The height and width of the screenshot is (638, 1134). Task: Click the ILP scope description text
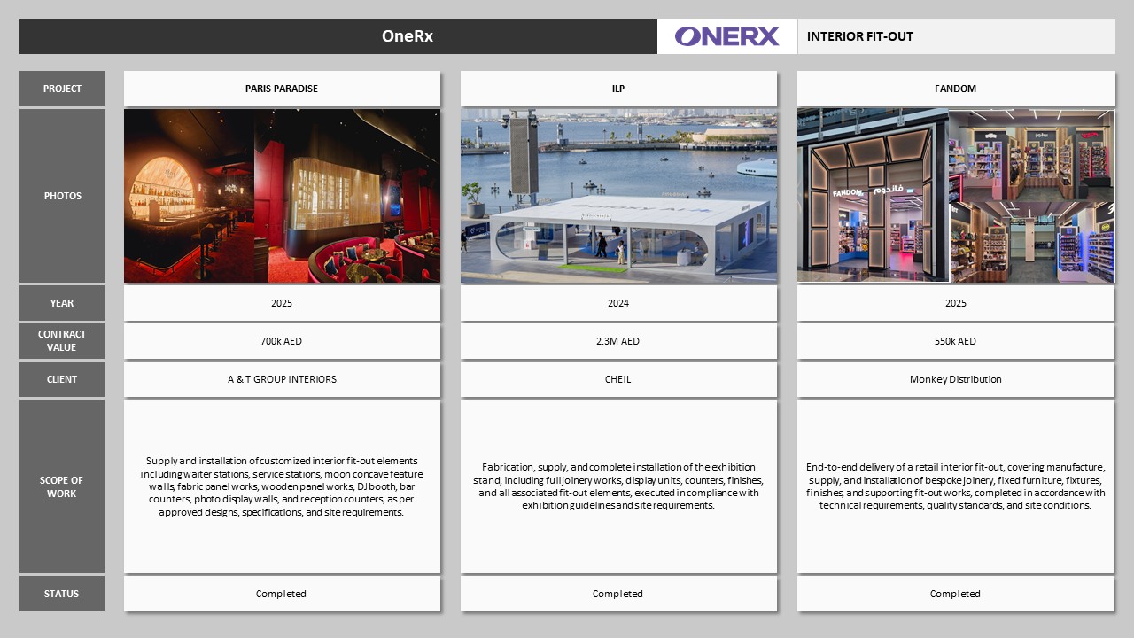618,486
